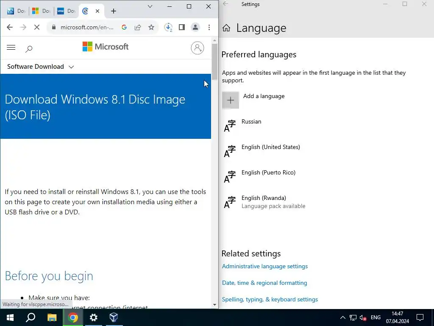Open Chrome downloads indicator
This screenshot has height=326, width=434.
point(168,27)
